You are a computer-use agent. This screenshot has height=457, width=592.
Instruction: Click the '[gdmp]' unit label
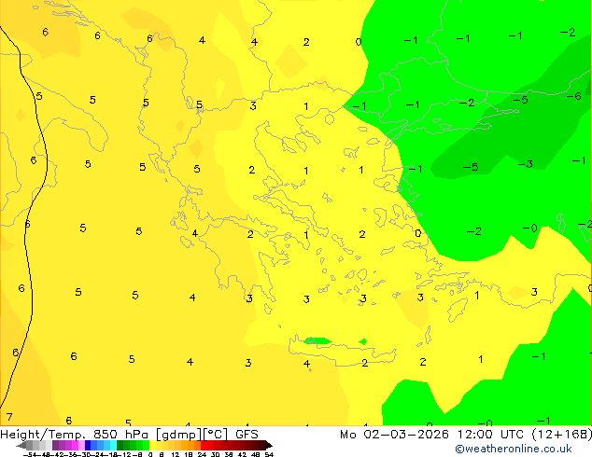178,435
